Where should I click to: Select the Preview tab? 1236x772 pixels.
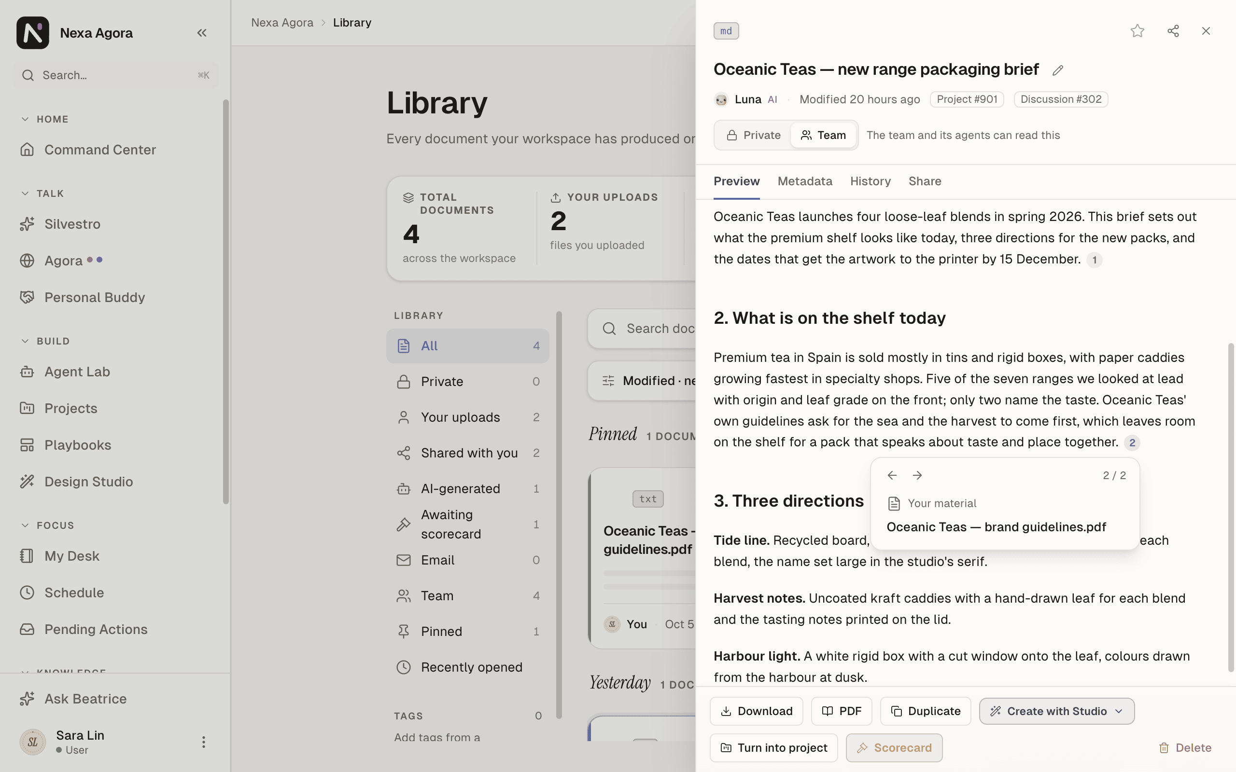(x=736, y=181)
